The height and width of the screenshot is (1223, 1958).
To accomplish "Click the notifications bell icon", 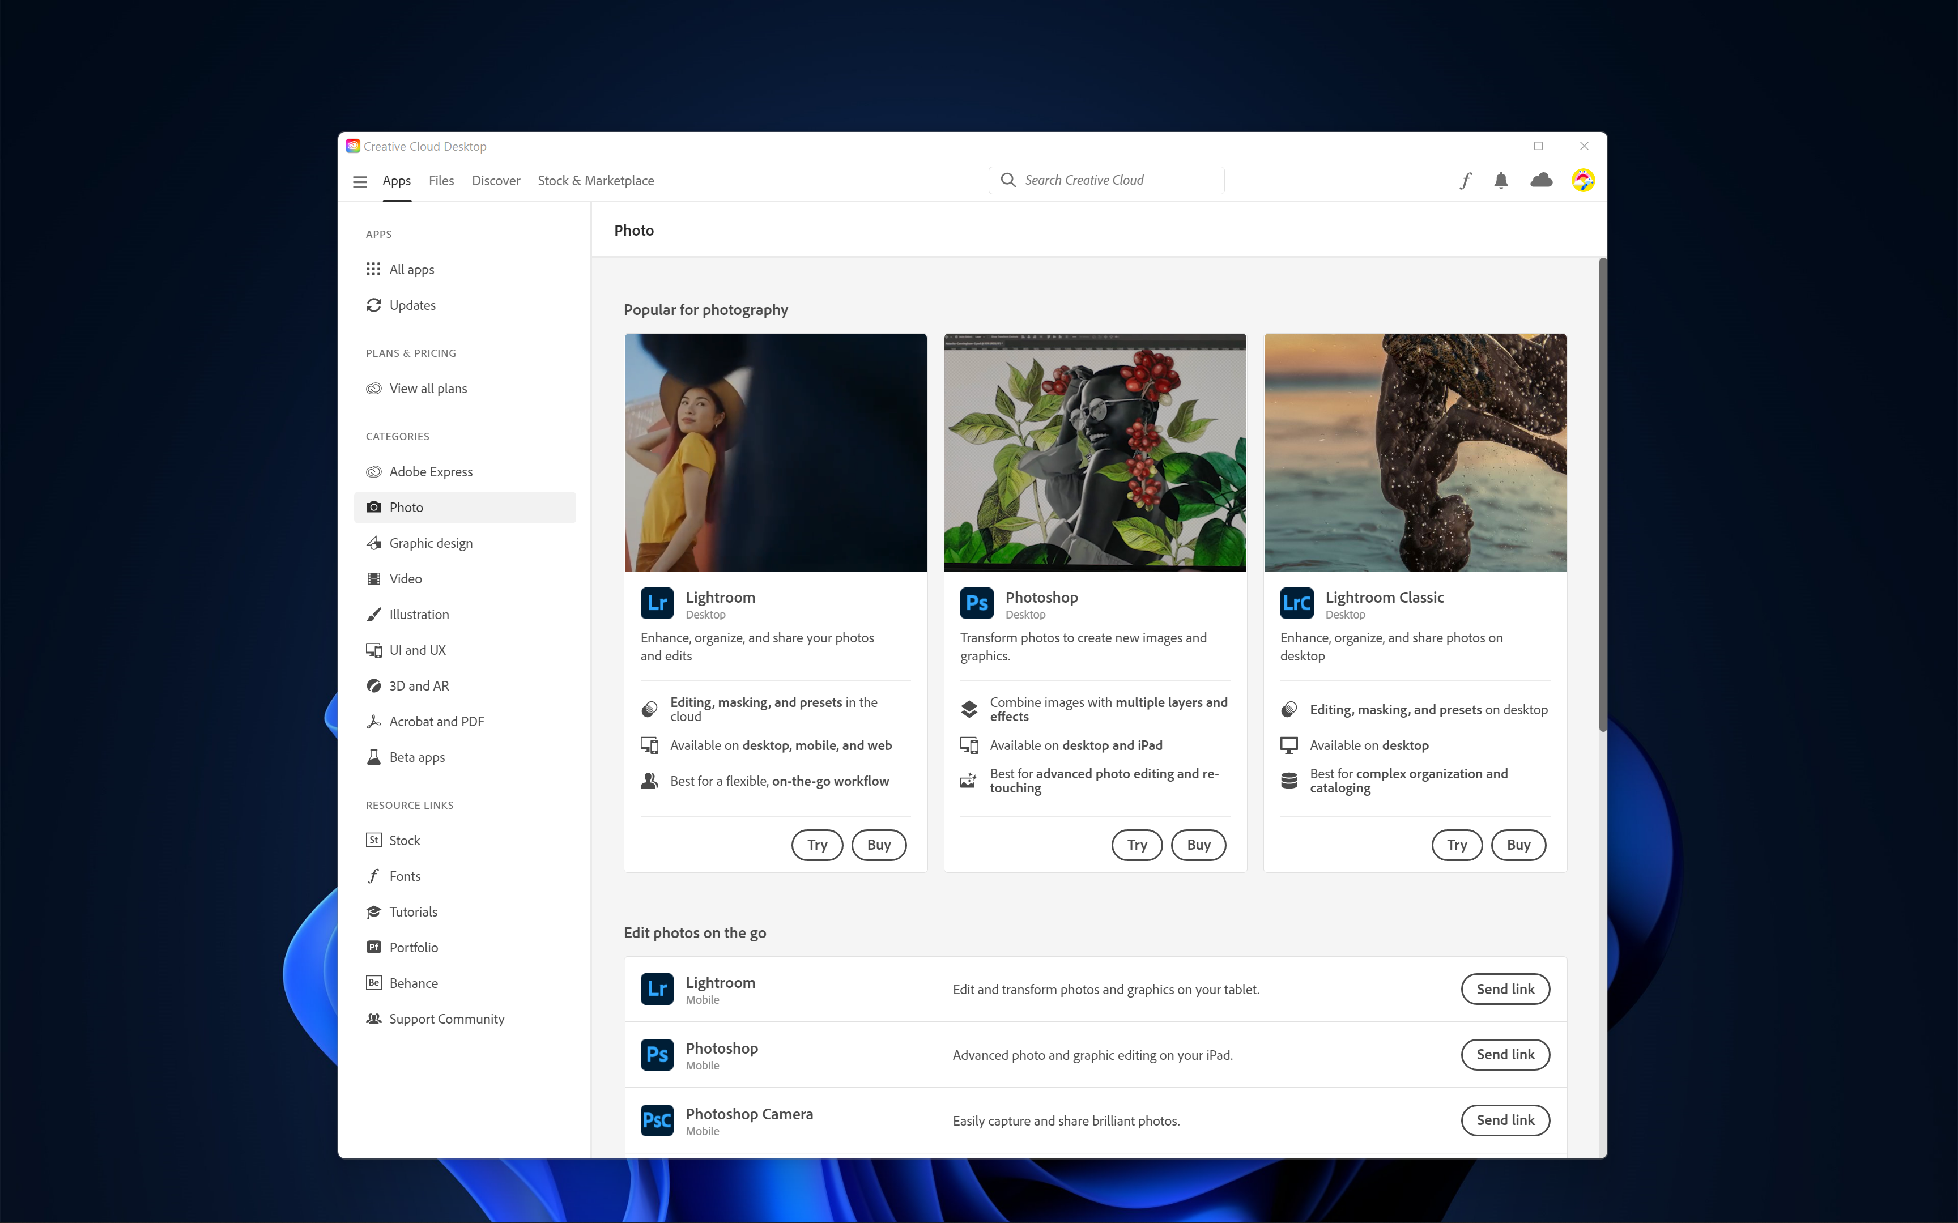I will pyautogui.click(x=1501, y=180).
